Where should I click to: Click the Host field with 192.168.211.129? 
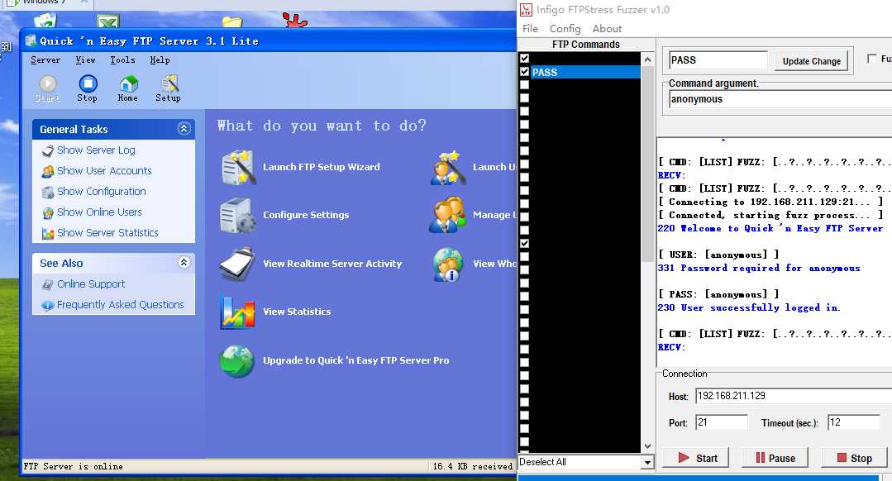794,396
